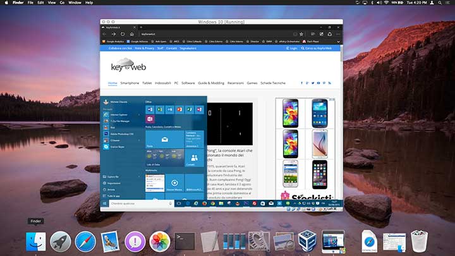Open the Window menu in menu bar
The image size is (455, 256).
[x=75, y=3]
